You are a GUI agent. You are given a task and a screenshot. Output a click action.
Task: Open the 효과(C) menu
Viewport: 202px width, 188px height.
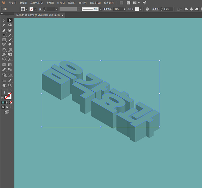72,3
